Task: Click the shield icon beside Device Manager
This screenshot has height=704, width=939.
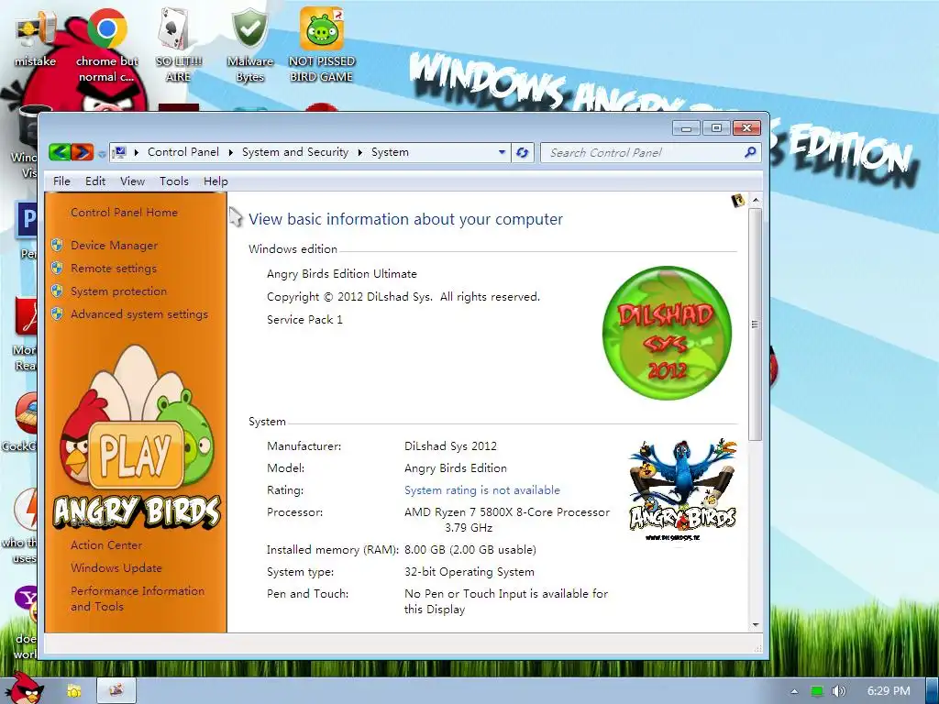Action: pyautogui.click(x=57, y=245)
